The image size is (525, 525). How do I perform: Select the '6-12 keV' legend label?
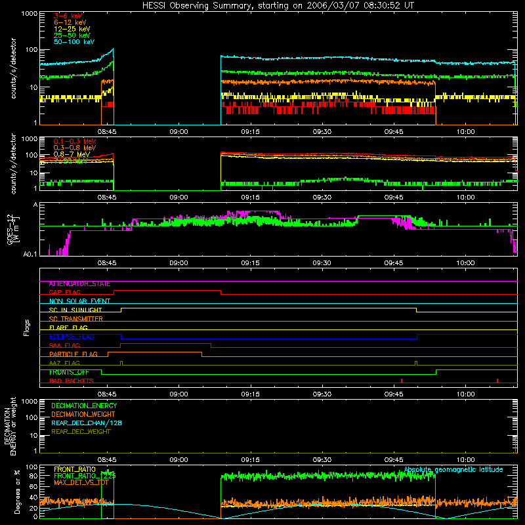(x=70, y=22)
